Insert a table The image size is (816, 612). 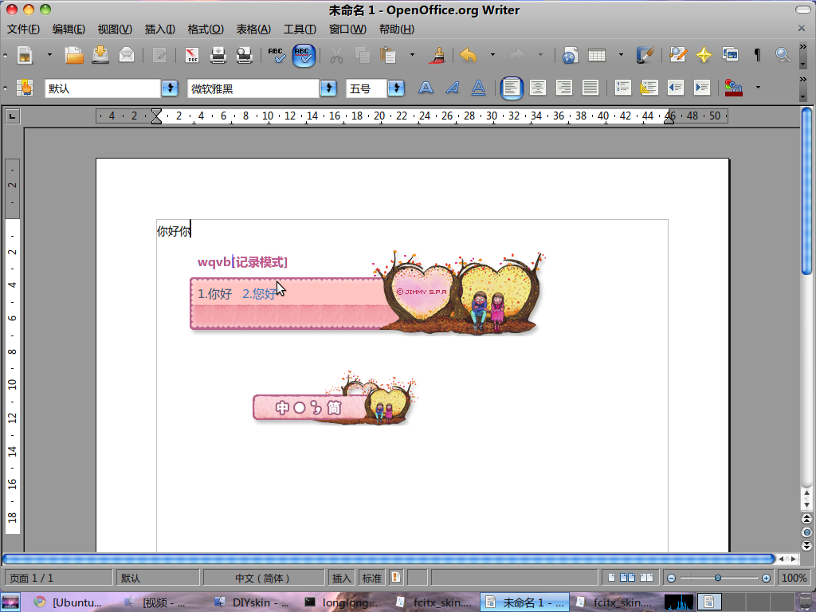click(596, 55)
